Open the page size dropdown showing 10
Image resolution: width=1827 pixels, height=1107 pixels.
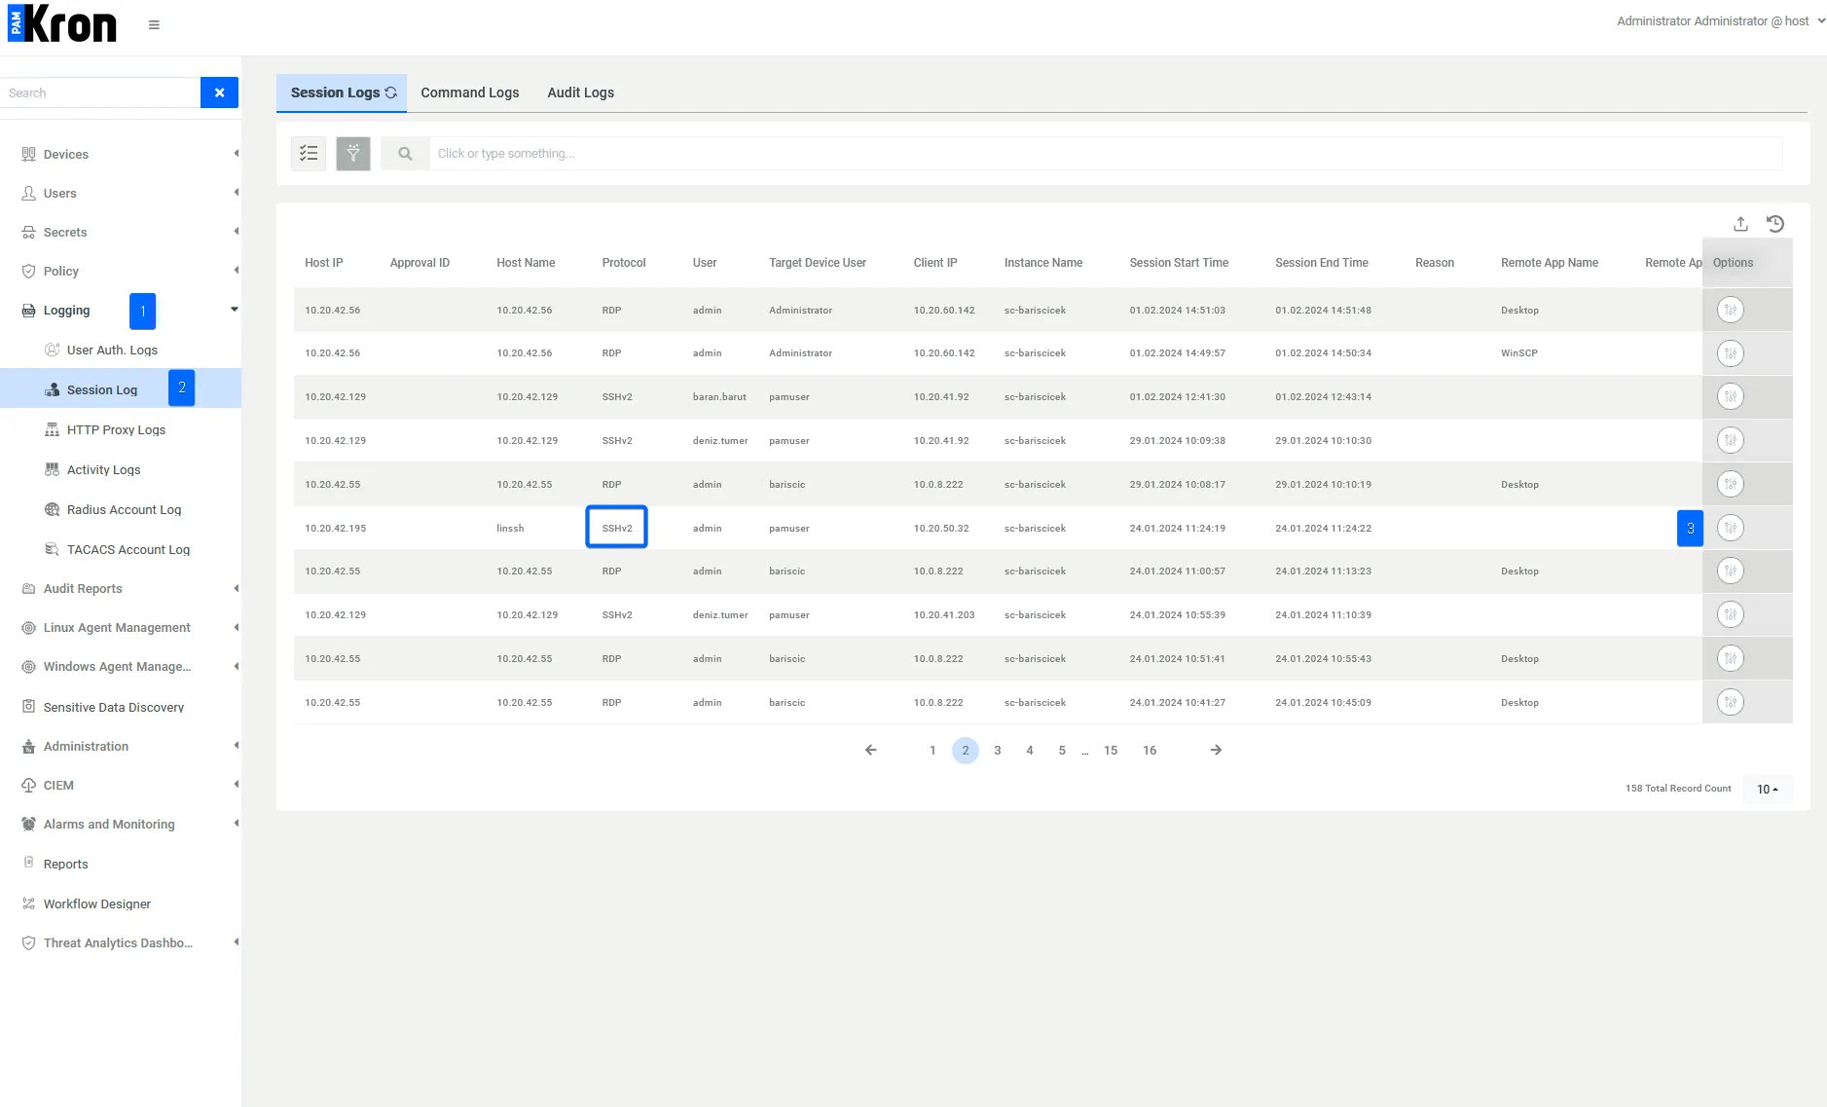click(x=1767, y=789)
